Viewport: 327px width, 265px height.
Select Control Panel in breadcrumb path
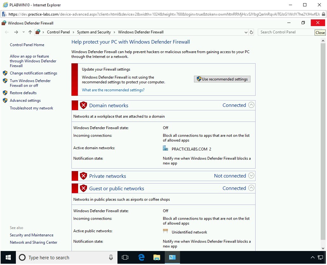pyautogui.click(x=58, y=32)
